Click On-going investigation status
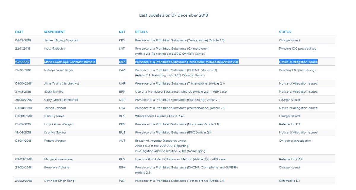356x190 pixels. pos(295,141)
